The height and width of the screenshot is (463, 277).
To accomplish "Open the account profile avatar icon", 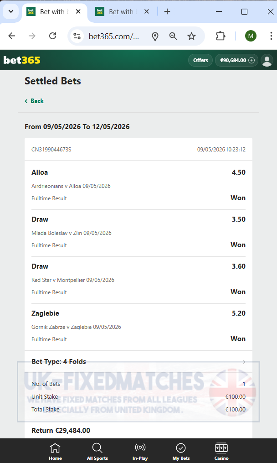I will tap(267, 60).
